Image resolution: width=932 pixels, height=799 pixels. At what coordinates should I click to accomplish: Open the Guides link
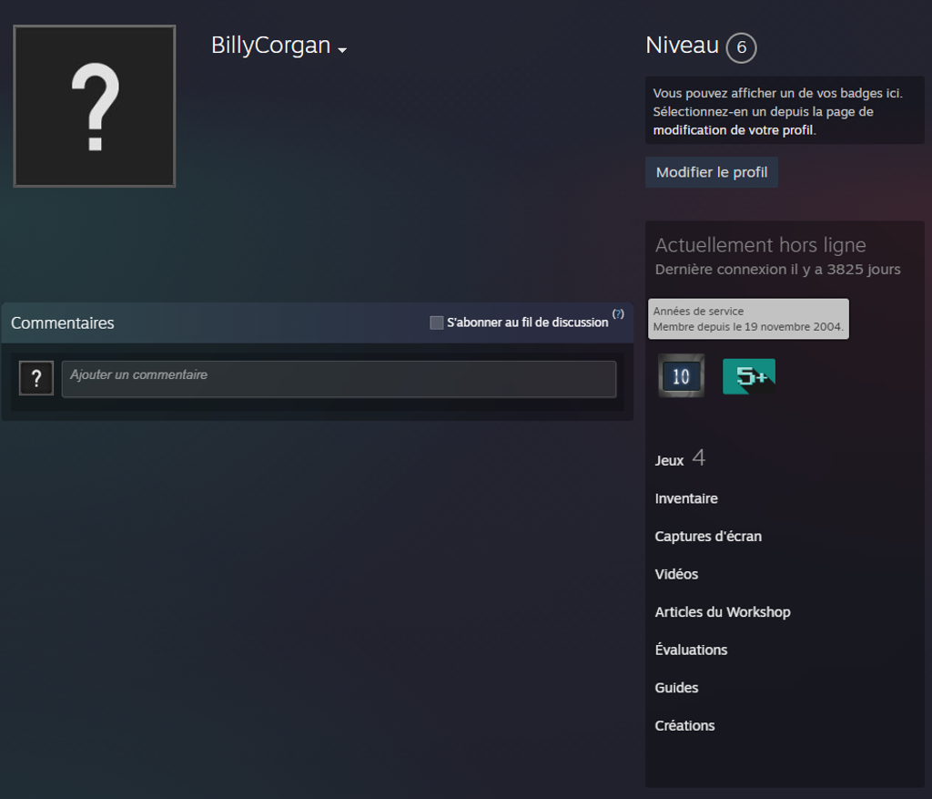pyautogui.click(x=676, y=688)
